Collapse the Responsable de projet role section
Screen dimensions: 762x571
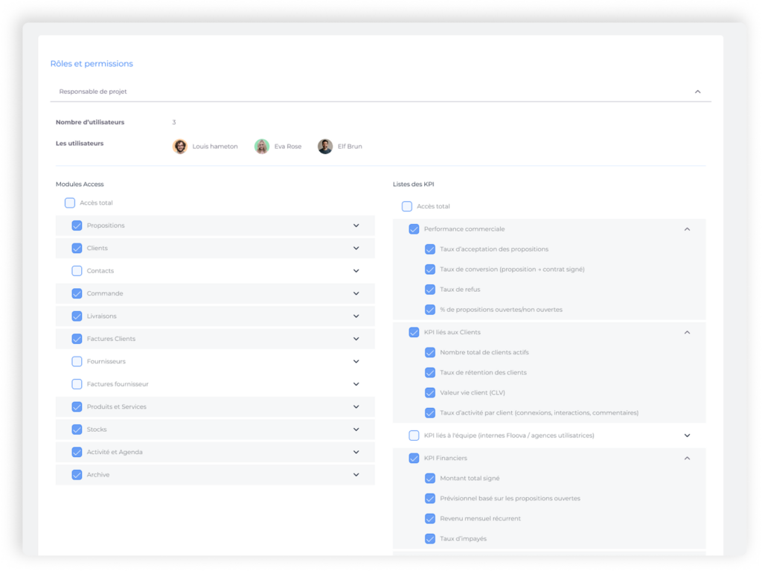point(697,92)
